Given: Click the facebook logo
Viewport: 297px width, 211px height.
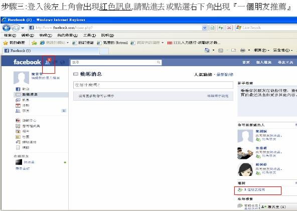Looking at the screenshot, I should point(27,62).
